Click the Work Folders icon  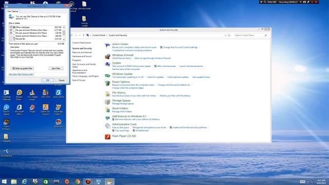[107, 109]
